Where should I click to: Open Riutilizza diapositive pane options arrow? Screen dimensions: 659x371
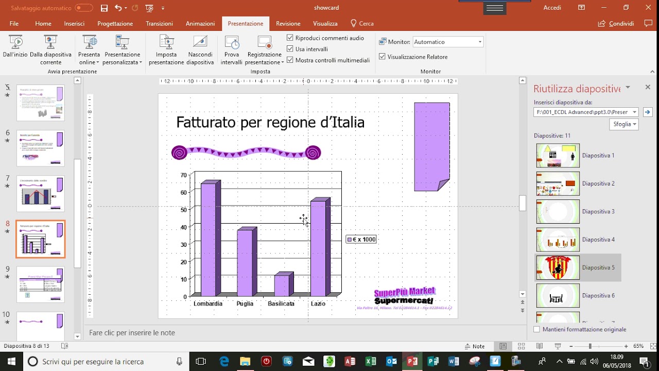pos(628,88)
